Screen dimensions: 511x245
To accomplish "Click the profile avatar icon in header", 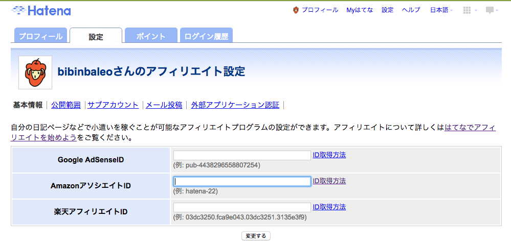I will [x=296, y=10].
